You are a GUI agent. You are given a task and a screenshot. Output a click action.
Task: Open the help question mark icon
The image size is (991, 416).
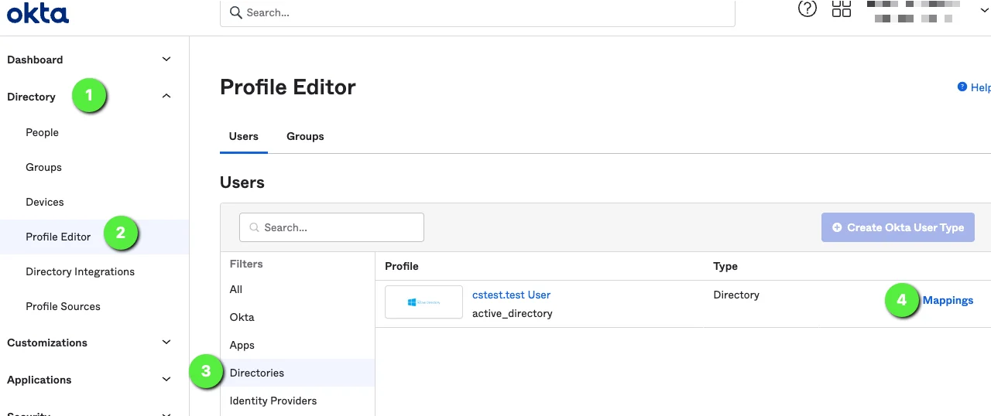(808, 9)
